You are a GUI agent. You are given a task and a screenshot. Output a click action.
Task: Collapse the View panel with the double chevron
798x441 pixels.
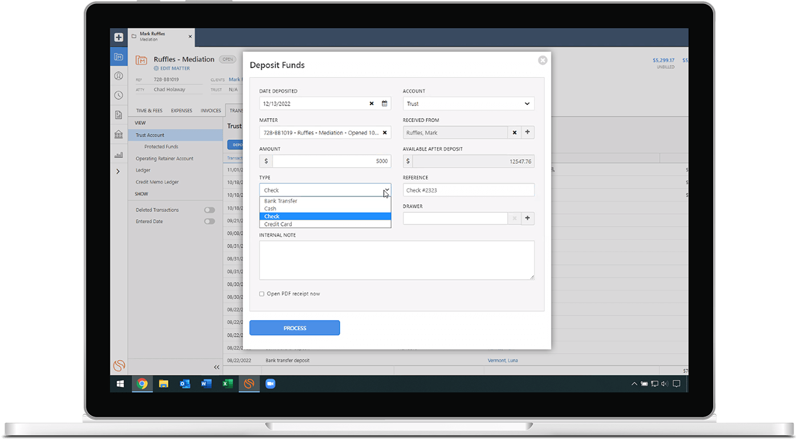[x=217, y=367]
